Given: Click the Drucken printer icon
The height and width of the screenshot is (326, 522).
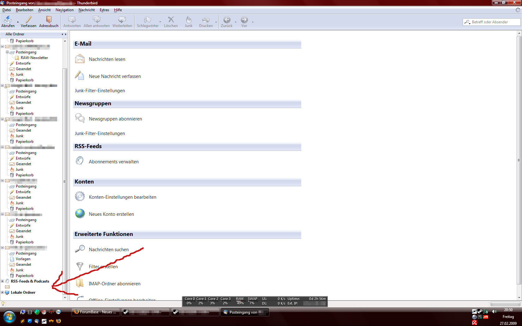Looking at the screenshot, I should [206, 20].
